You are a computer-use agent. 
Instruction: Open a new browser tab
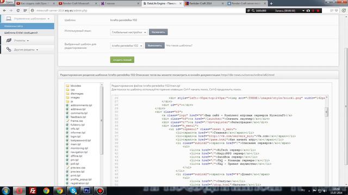pyautogui.click(x=271, y=4)
